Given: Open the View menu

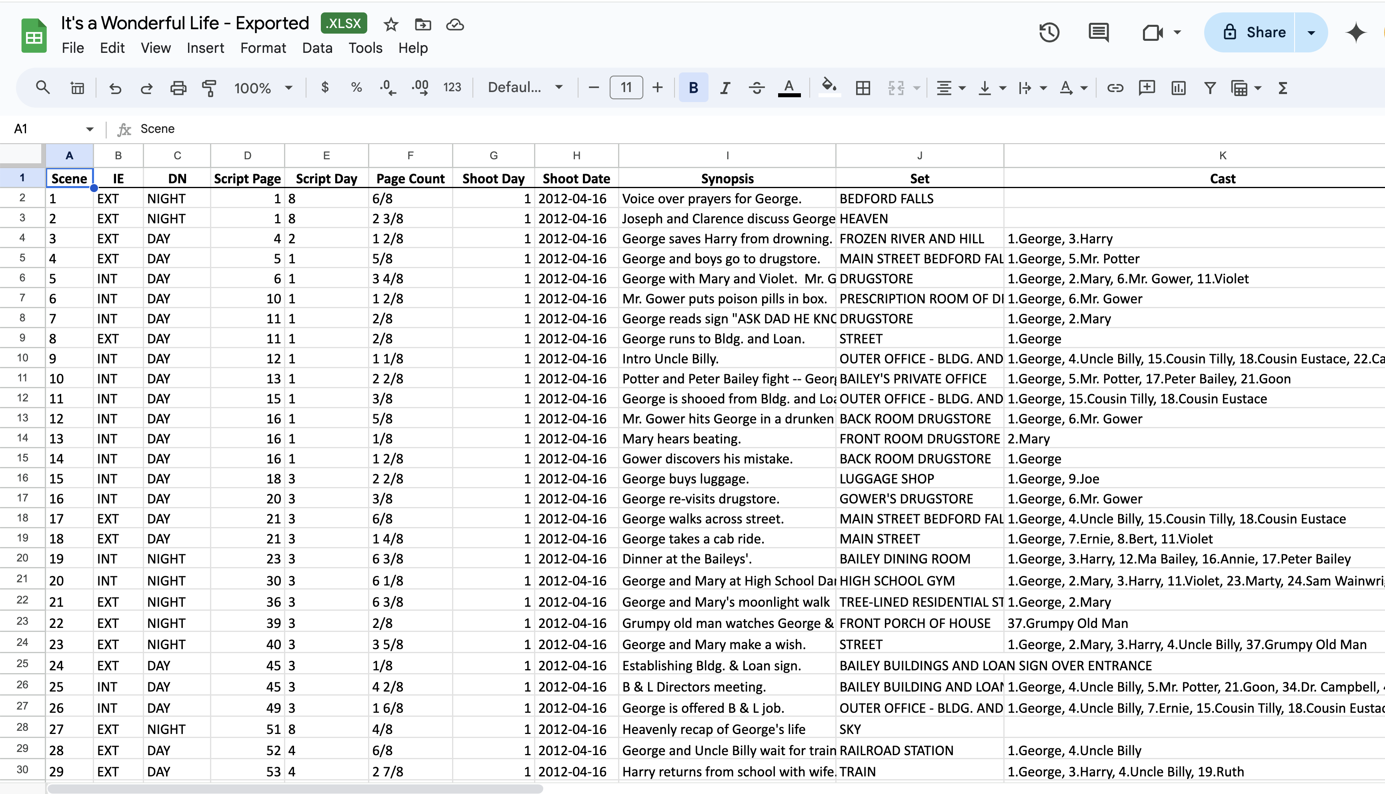Looking at the screenshot, I should pyautogui.click(x=156, y=48).
